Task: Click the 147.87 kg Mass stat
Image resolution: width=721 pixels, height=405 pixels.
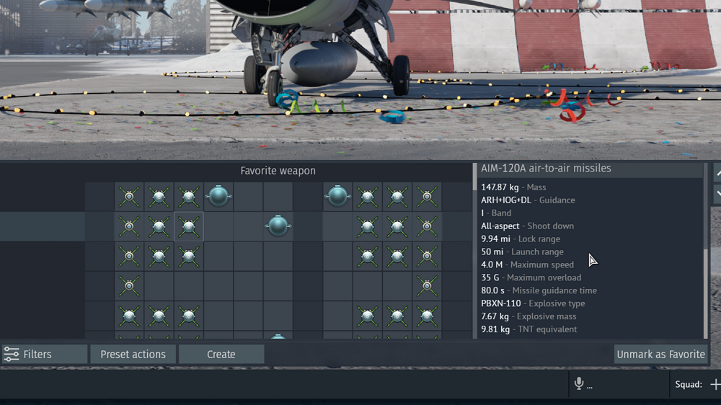Action: point(513,187)
